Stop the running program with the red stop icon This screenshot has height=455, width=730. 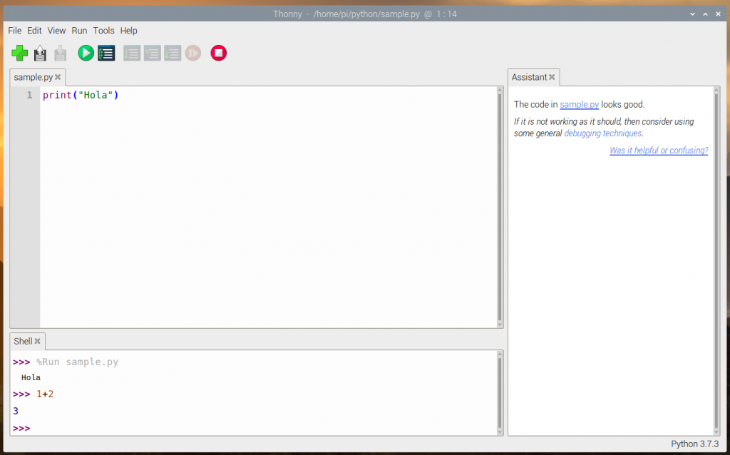tap(218, 53)
